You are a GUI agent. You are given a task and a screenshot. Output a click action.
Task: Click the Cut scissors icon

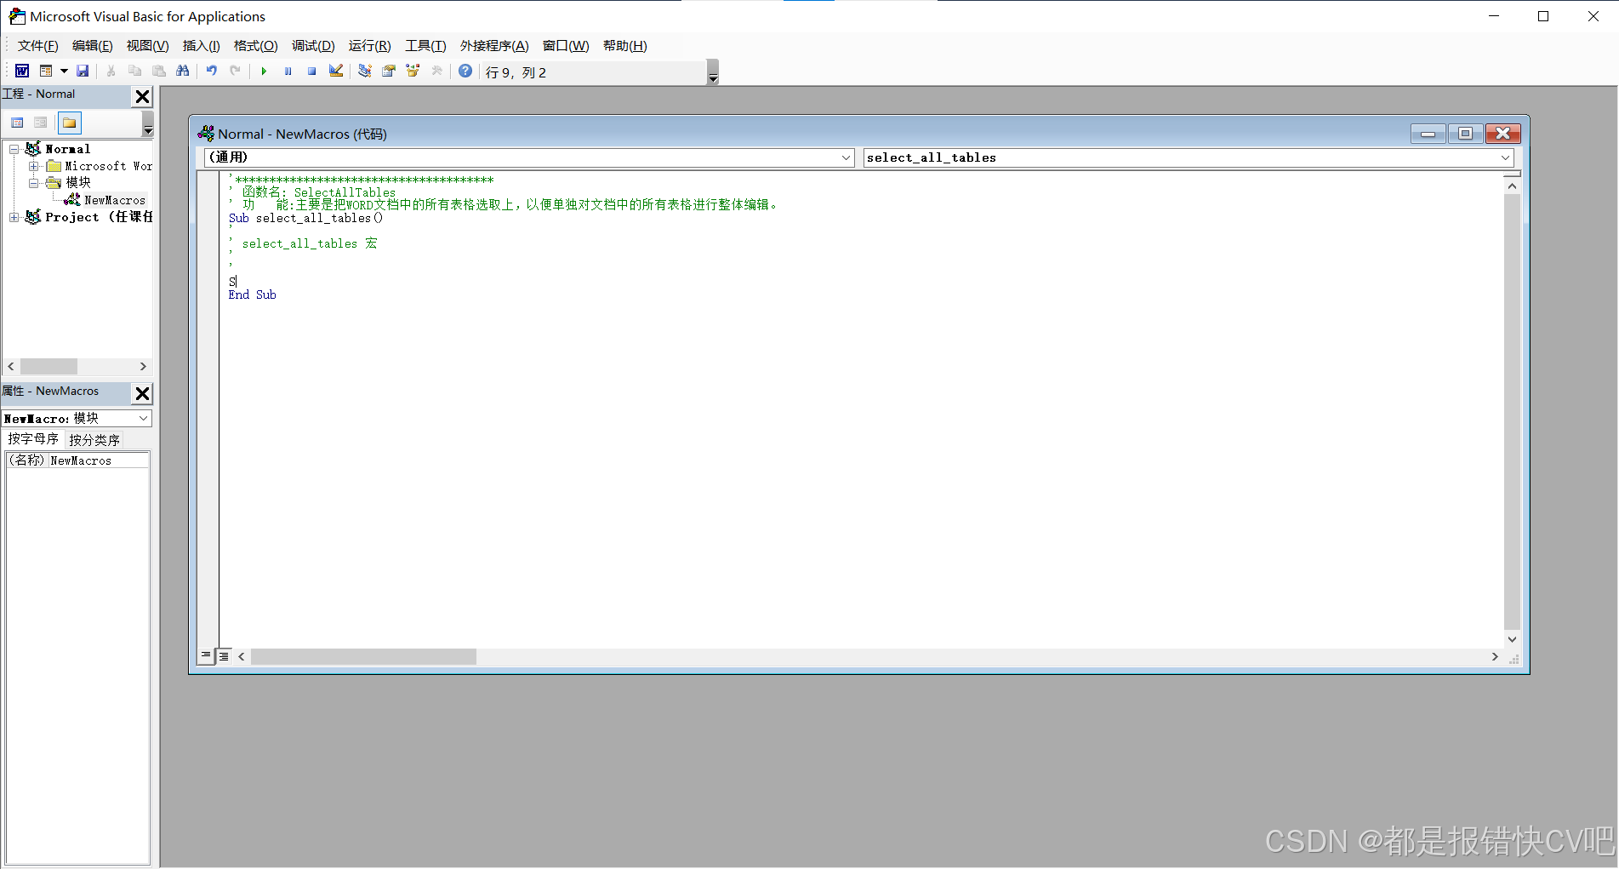pyautogui.click(x=111, y=71)
